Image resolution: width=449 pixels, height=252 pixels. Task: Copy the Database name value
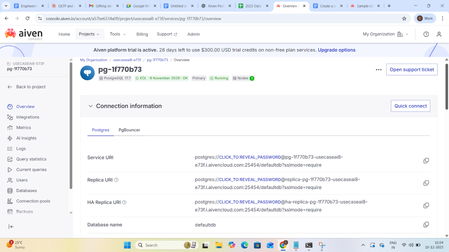pos(426,224)
